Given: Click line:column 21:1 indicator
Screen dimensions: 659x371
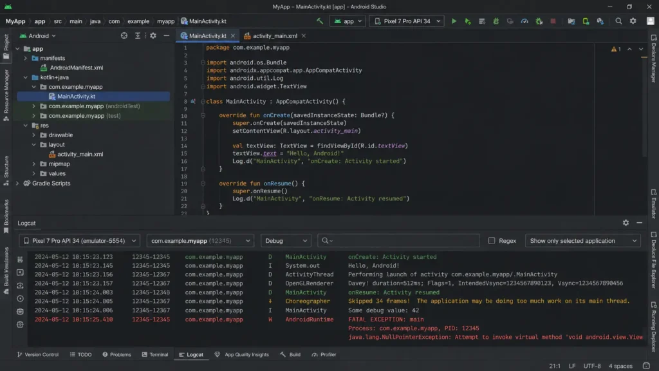Looking at the screenshot, I should [554, 366].
